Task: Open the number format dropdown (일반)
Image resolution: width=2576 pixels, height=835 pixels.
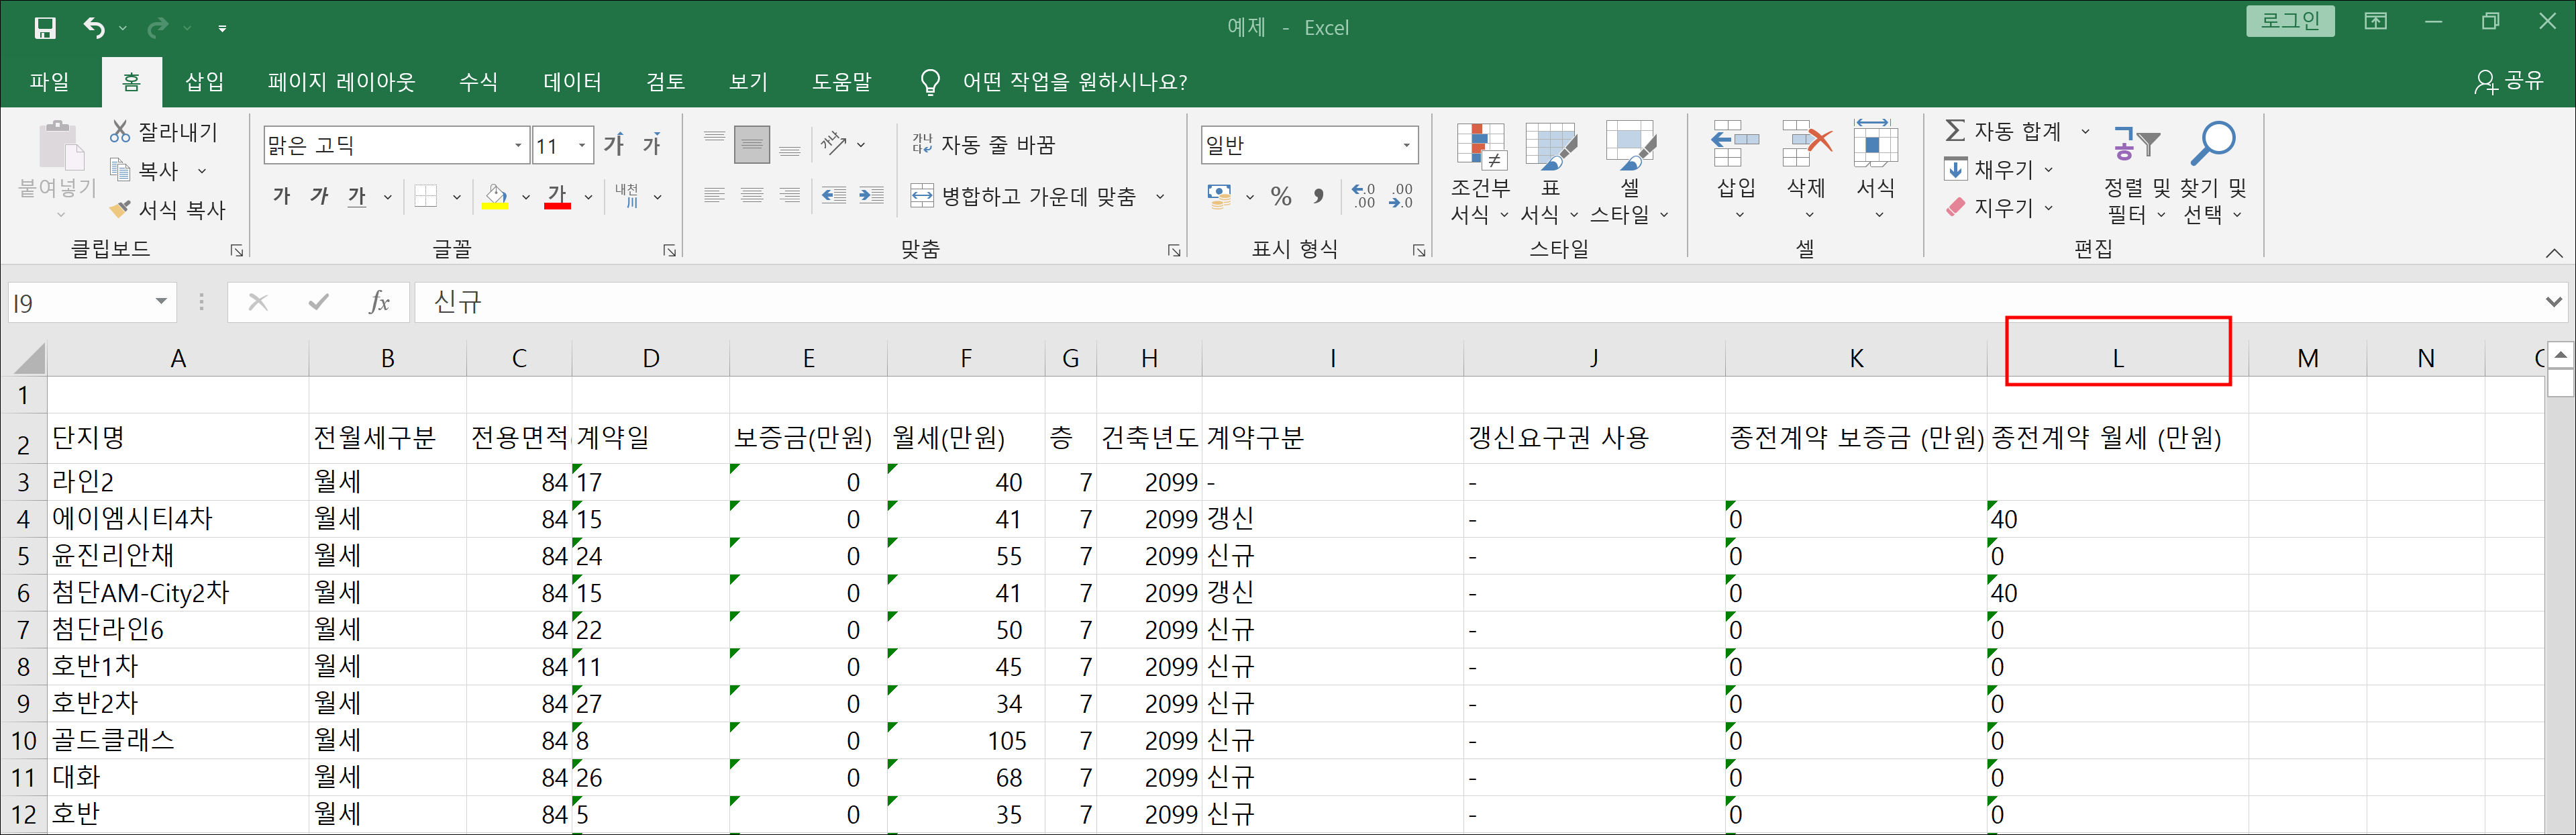Action: [1406, 146]
